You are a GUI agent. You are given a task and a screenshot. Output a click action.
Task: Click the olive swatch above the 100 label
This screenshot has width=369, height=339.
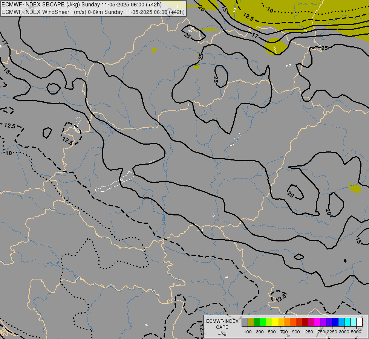point(251,322)
